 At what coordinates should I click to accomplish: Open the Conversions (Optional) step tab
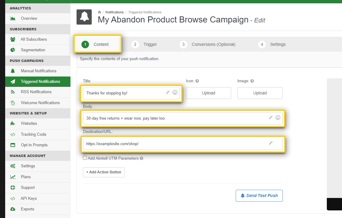(207, 44)
